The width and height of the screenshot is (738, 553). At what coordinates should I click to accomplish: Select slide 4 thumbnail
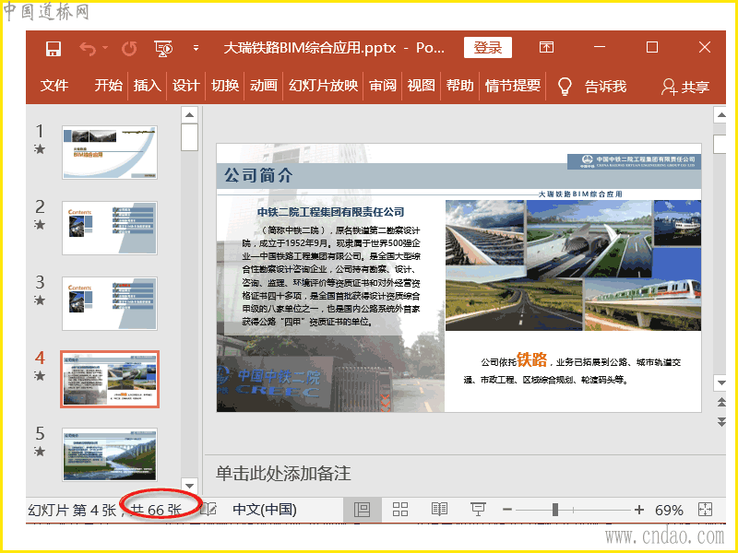click(x=110, y=379)
